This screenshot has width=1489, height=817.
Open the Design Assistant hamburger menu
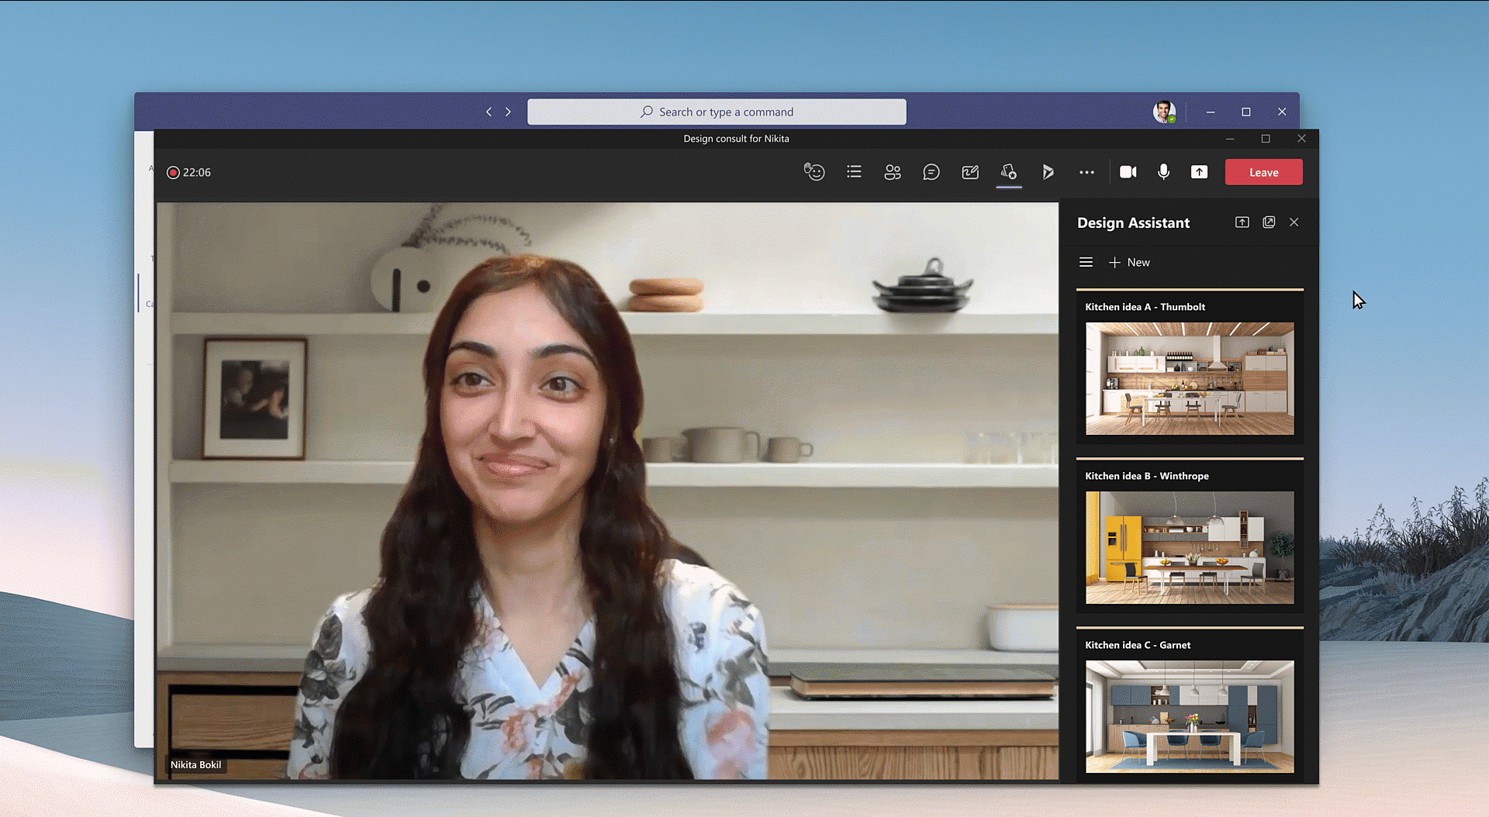point(1086,263)
